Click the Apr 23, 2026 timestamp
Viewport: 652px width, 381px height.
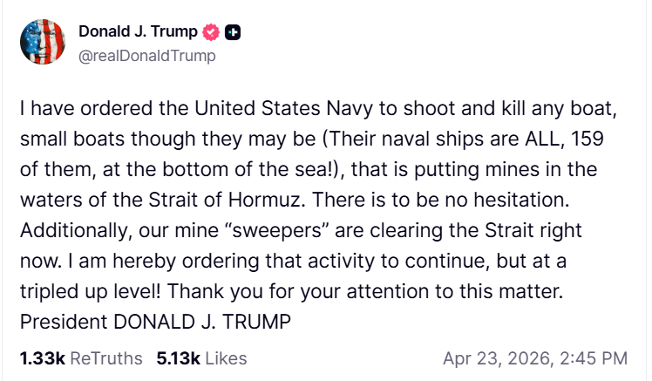tap(534, 358)
